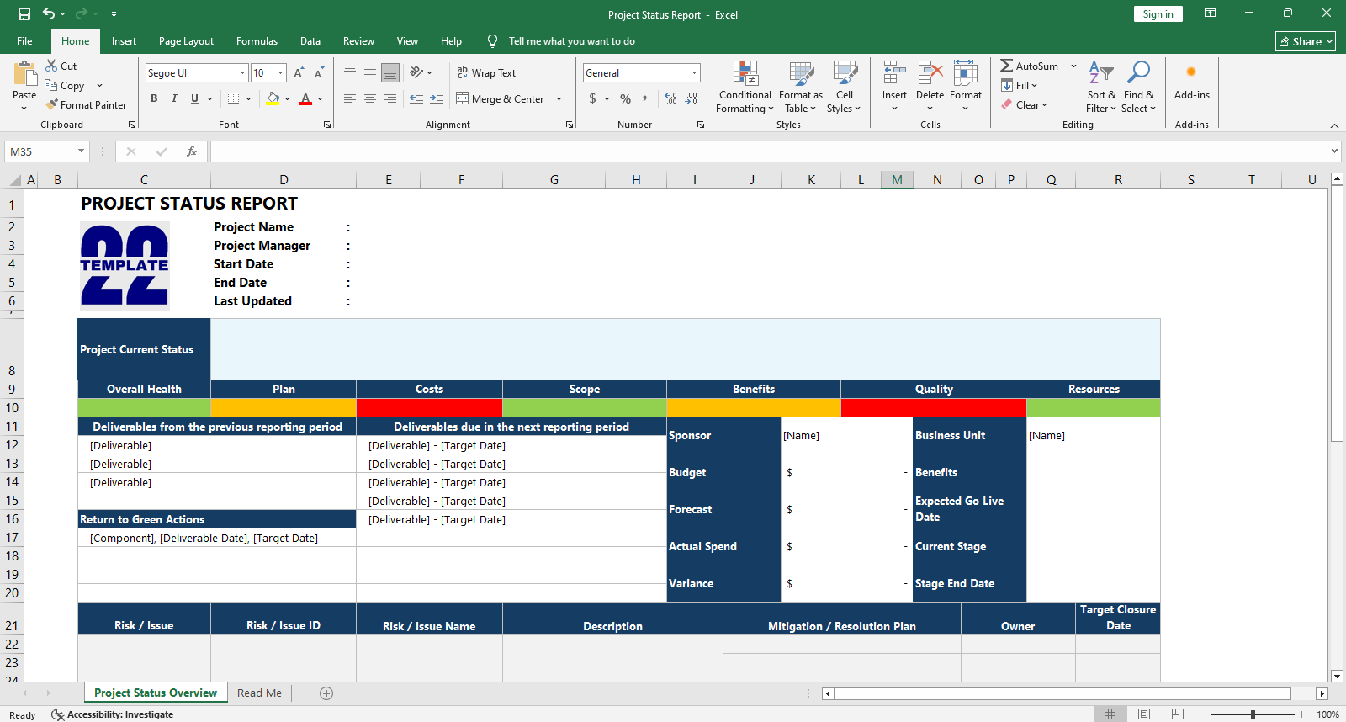Click the Center horizontal alignment icon
The height and width of the screenshot is (722, 1346).
370,98
